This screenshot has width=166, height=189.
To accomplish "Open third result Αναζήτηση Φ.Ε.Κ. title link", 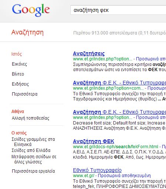I will pos(119,112).
